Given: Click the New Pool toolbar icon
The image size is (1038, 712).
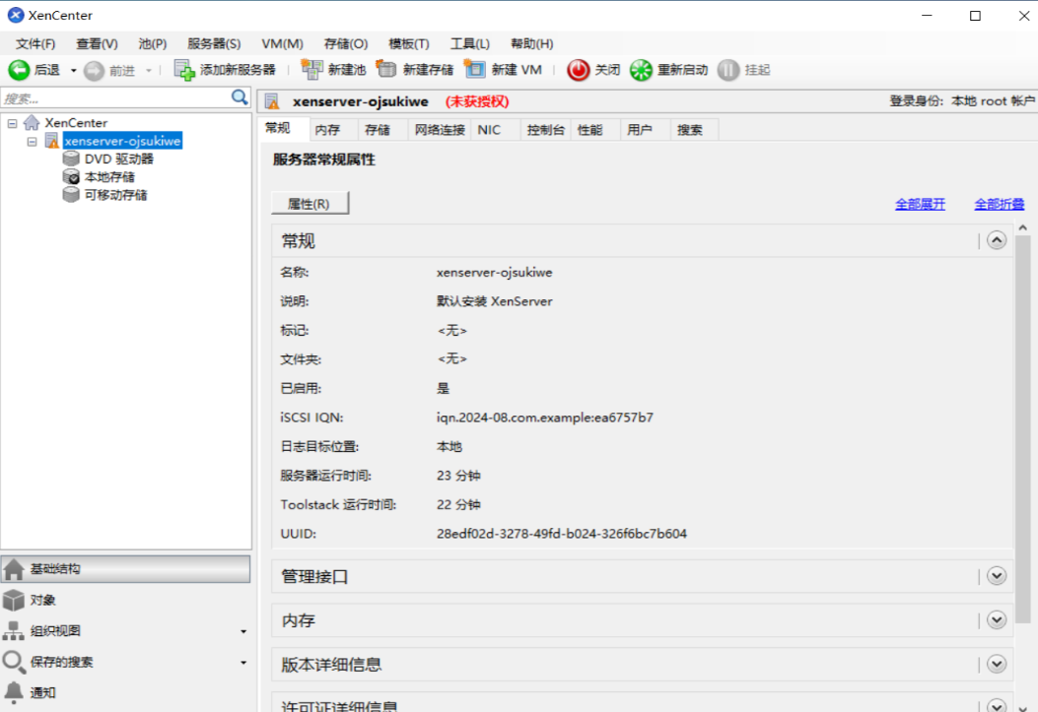Looking at the screenshot, I should coord(311,69).
